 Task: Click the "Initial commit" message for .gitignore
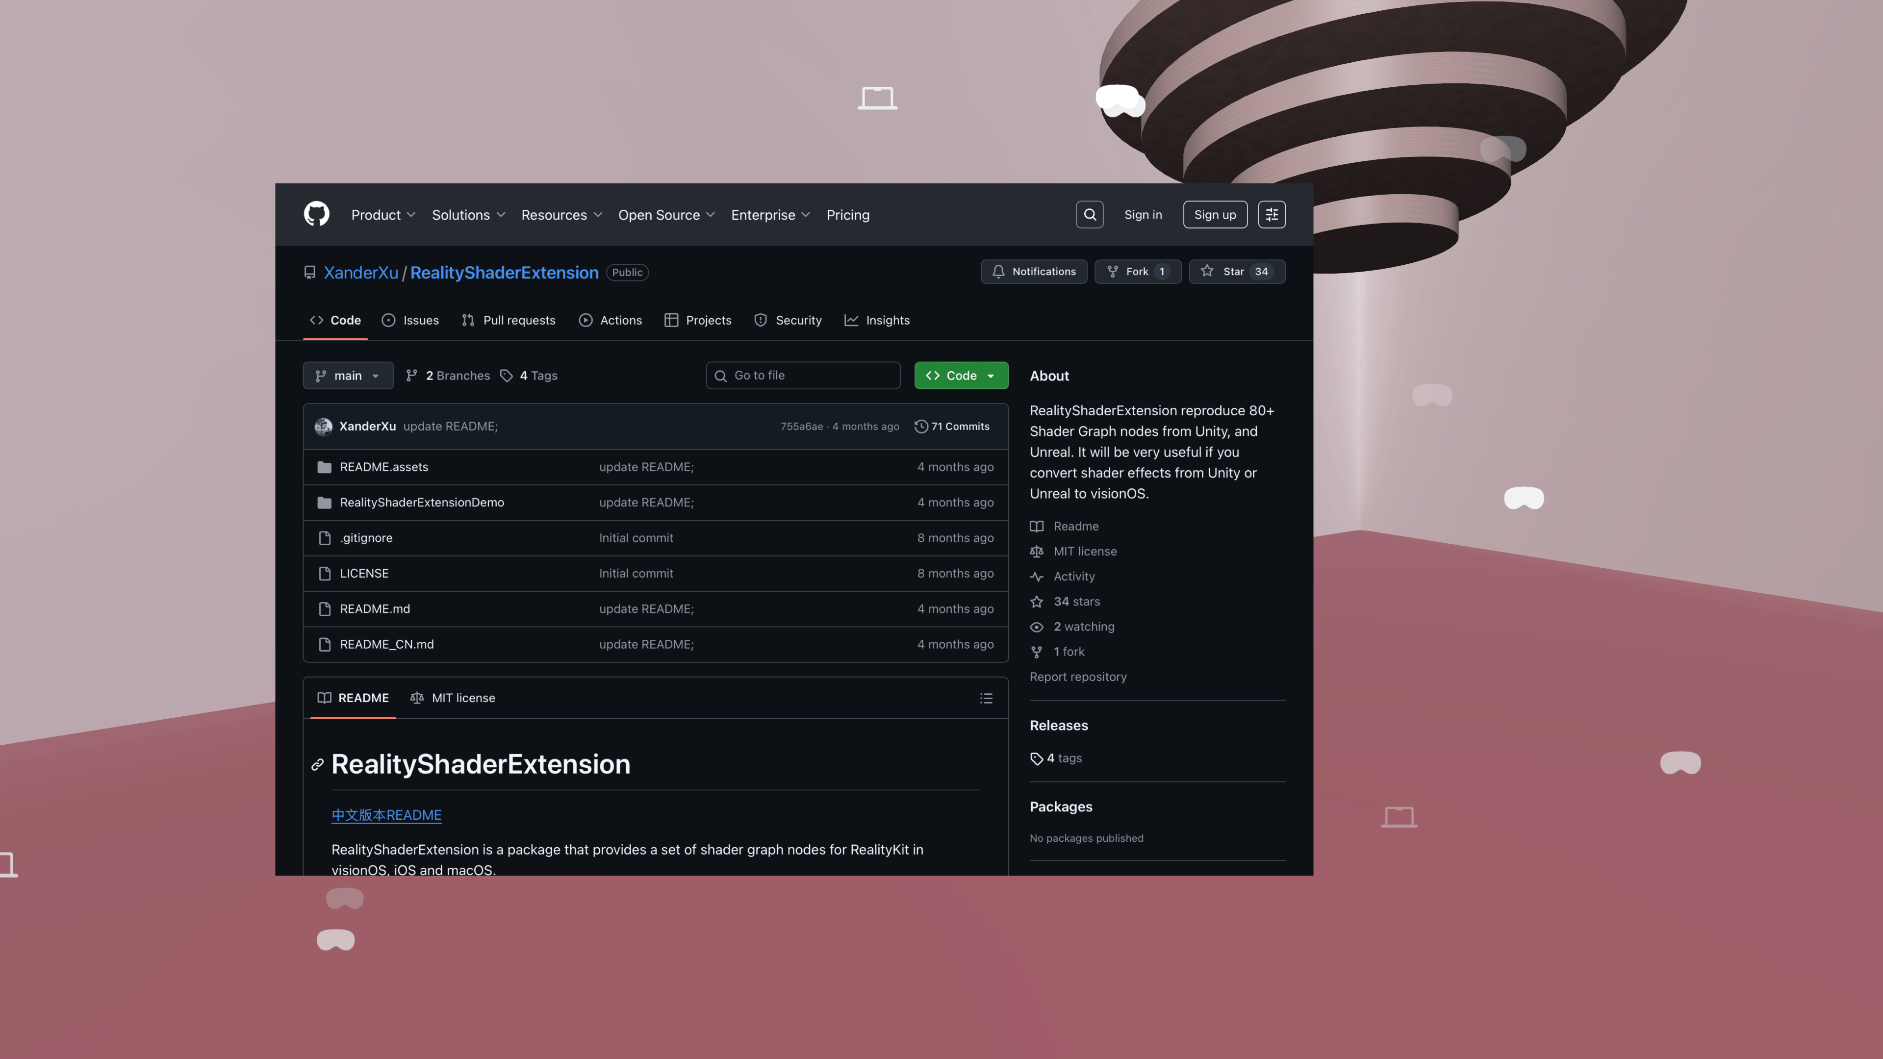(x=636, y=538)
